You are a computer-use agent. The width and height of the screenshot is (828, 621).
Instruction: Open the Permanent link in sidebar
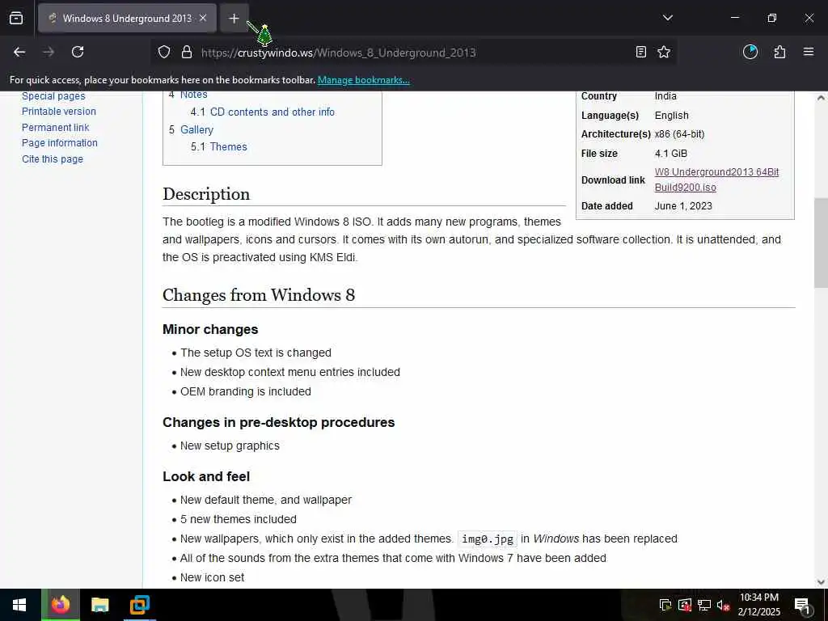point(56,127)
